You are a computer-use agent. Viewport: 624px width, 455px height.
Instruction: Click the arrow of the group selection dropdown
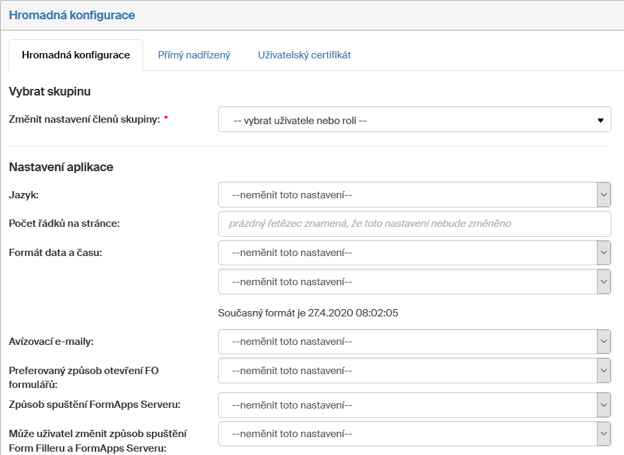[x=600, y=121]
